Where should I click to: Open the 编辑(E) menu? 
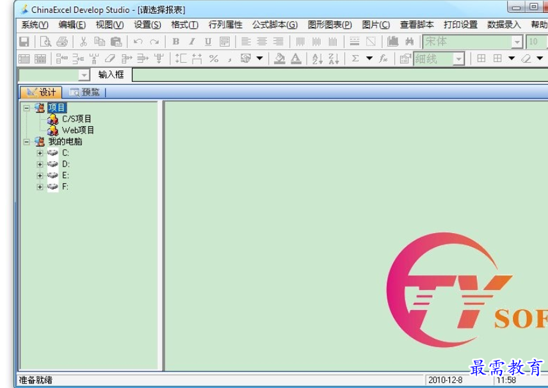point(72,25)
